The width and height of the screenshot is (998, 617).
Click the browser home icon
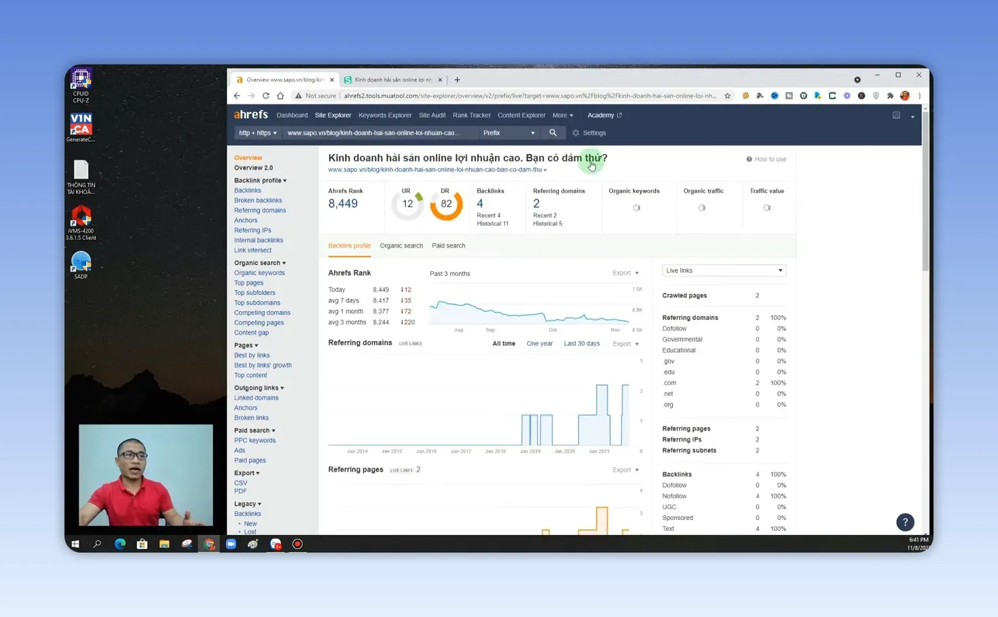pos(280,96)
